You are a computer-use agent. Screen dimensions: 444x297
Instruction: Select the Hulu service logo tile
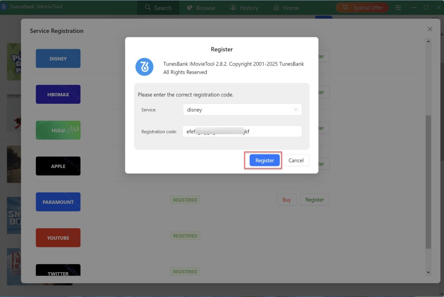click(58, 130)
